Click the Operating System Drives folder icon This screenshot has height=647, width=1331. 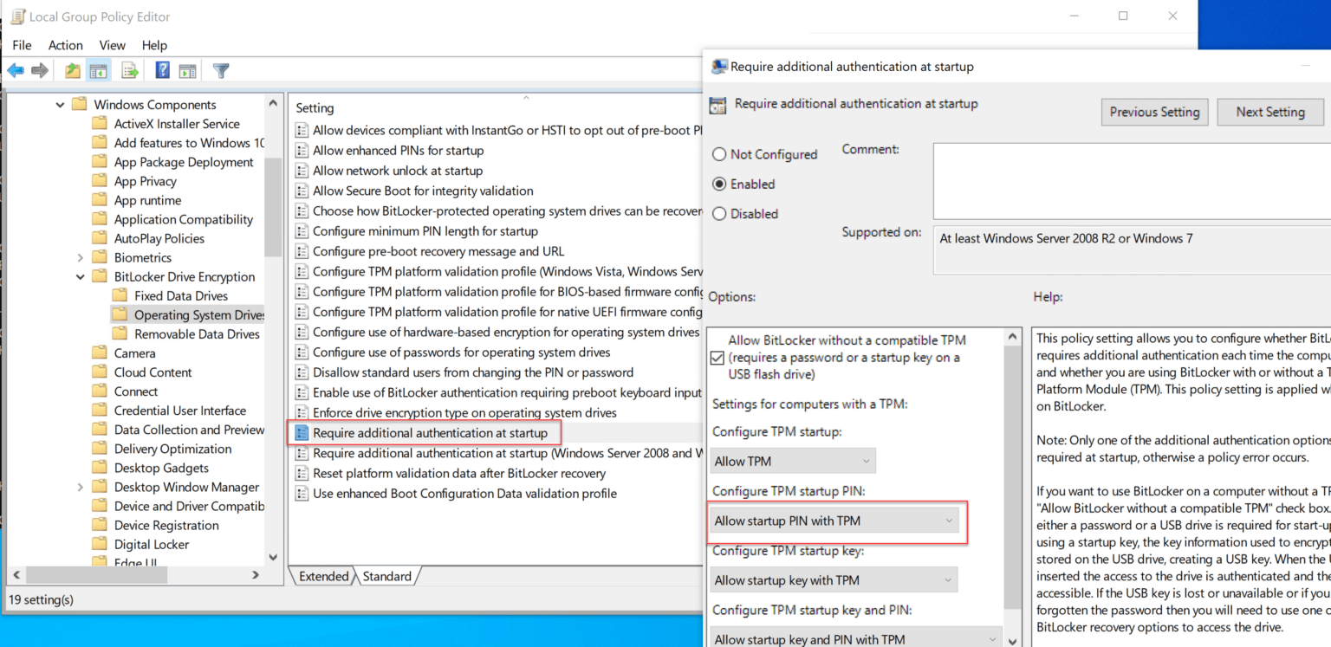click(x=121, y=314)
